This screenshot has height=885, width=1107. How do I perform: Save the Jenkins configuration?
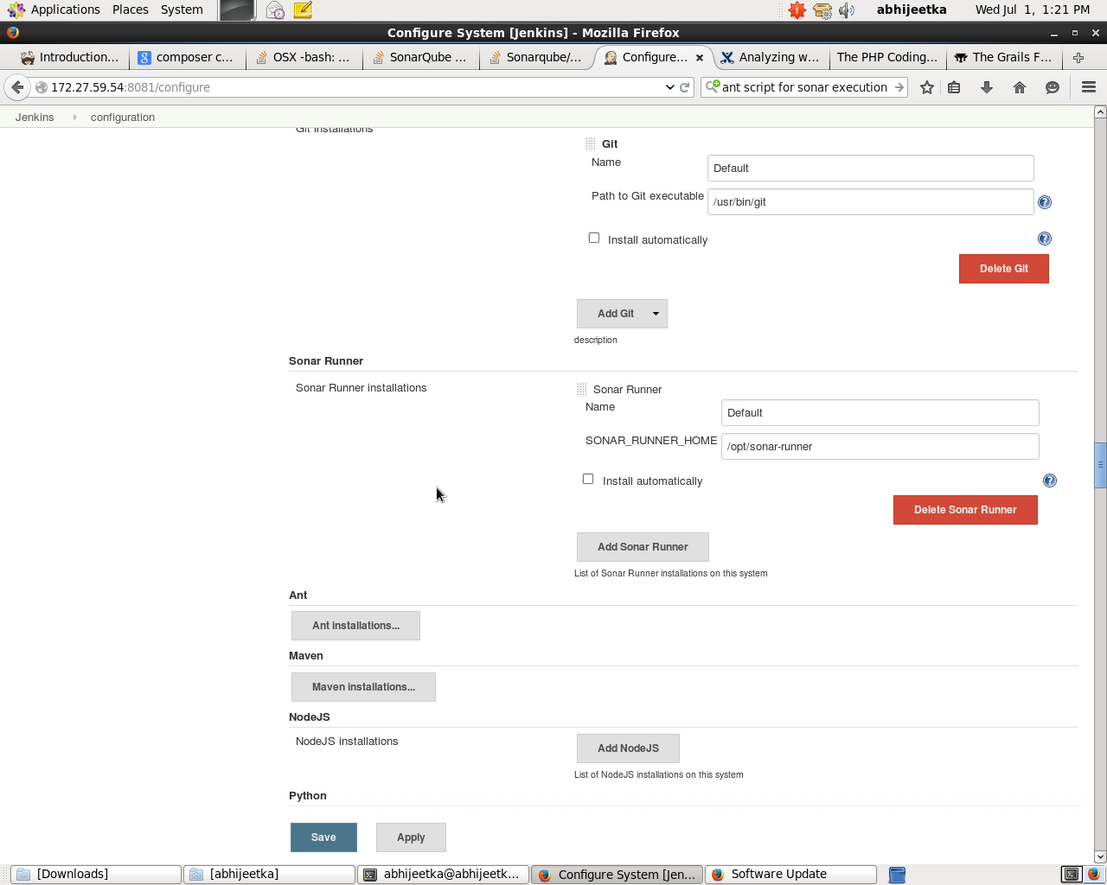pos(323,837)
